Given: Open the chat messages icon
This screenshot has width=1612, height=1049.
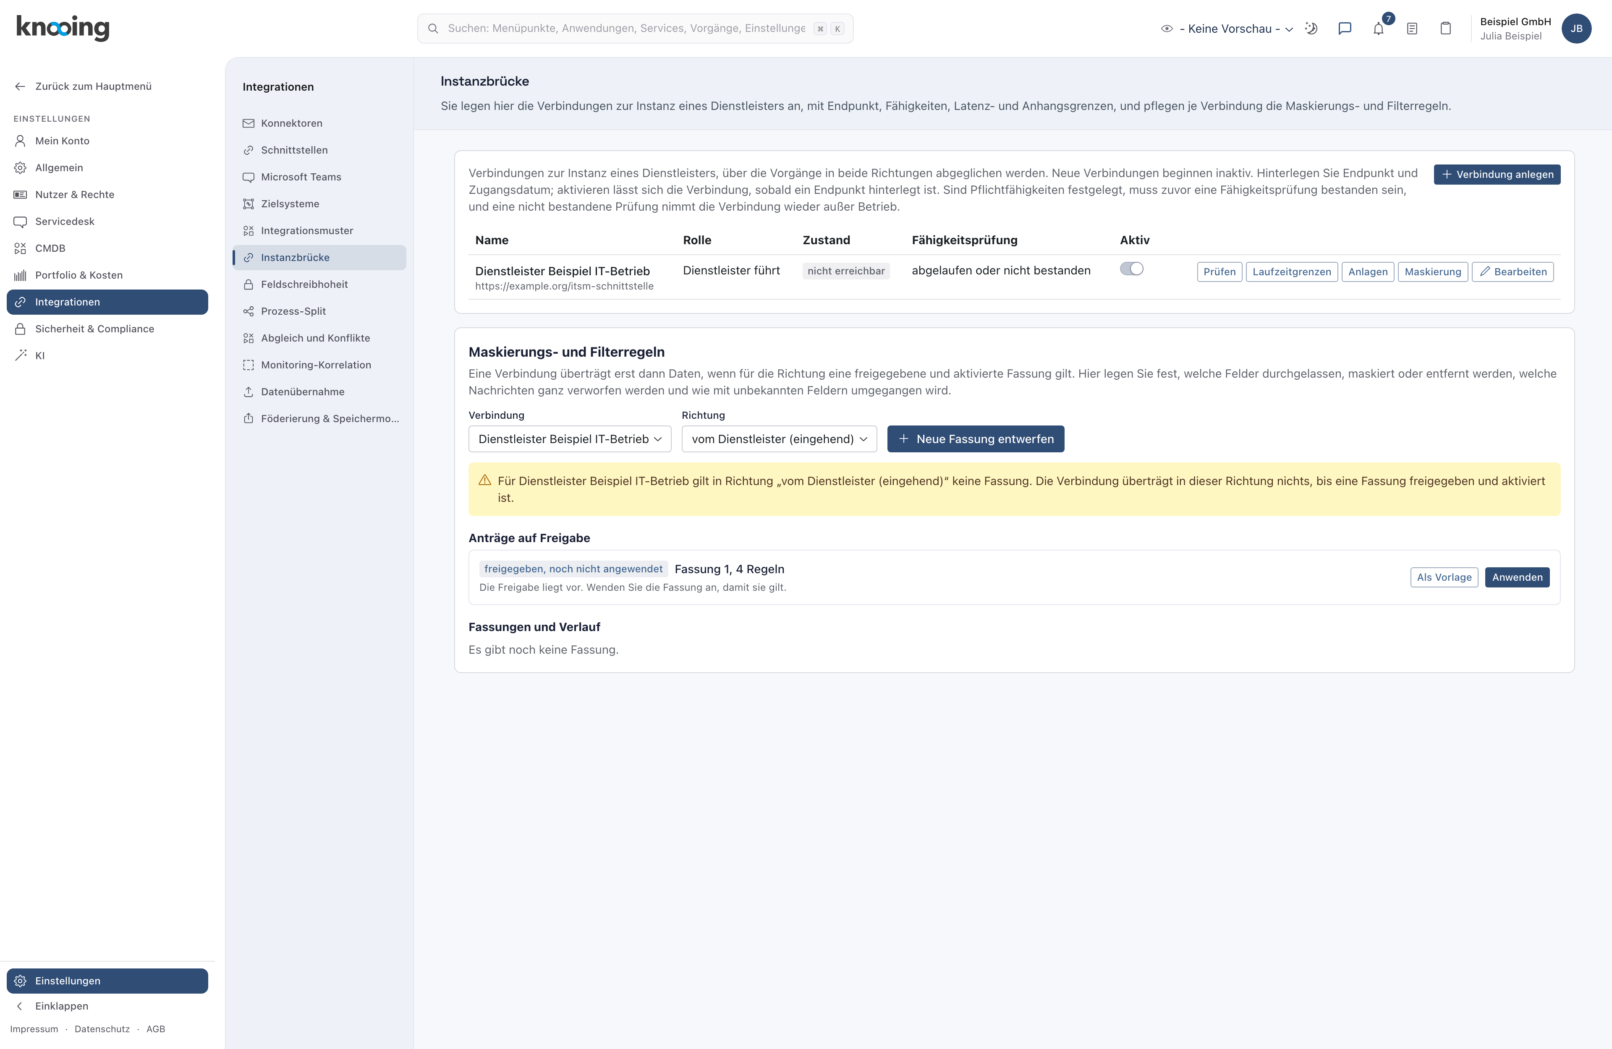Looking at the screenshot, I should tap(1345, 29).
